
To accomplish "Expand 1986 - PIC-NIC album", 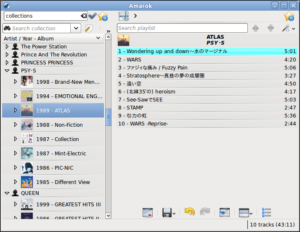I will (x=16, y=168).
